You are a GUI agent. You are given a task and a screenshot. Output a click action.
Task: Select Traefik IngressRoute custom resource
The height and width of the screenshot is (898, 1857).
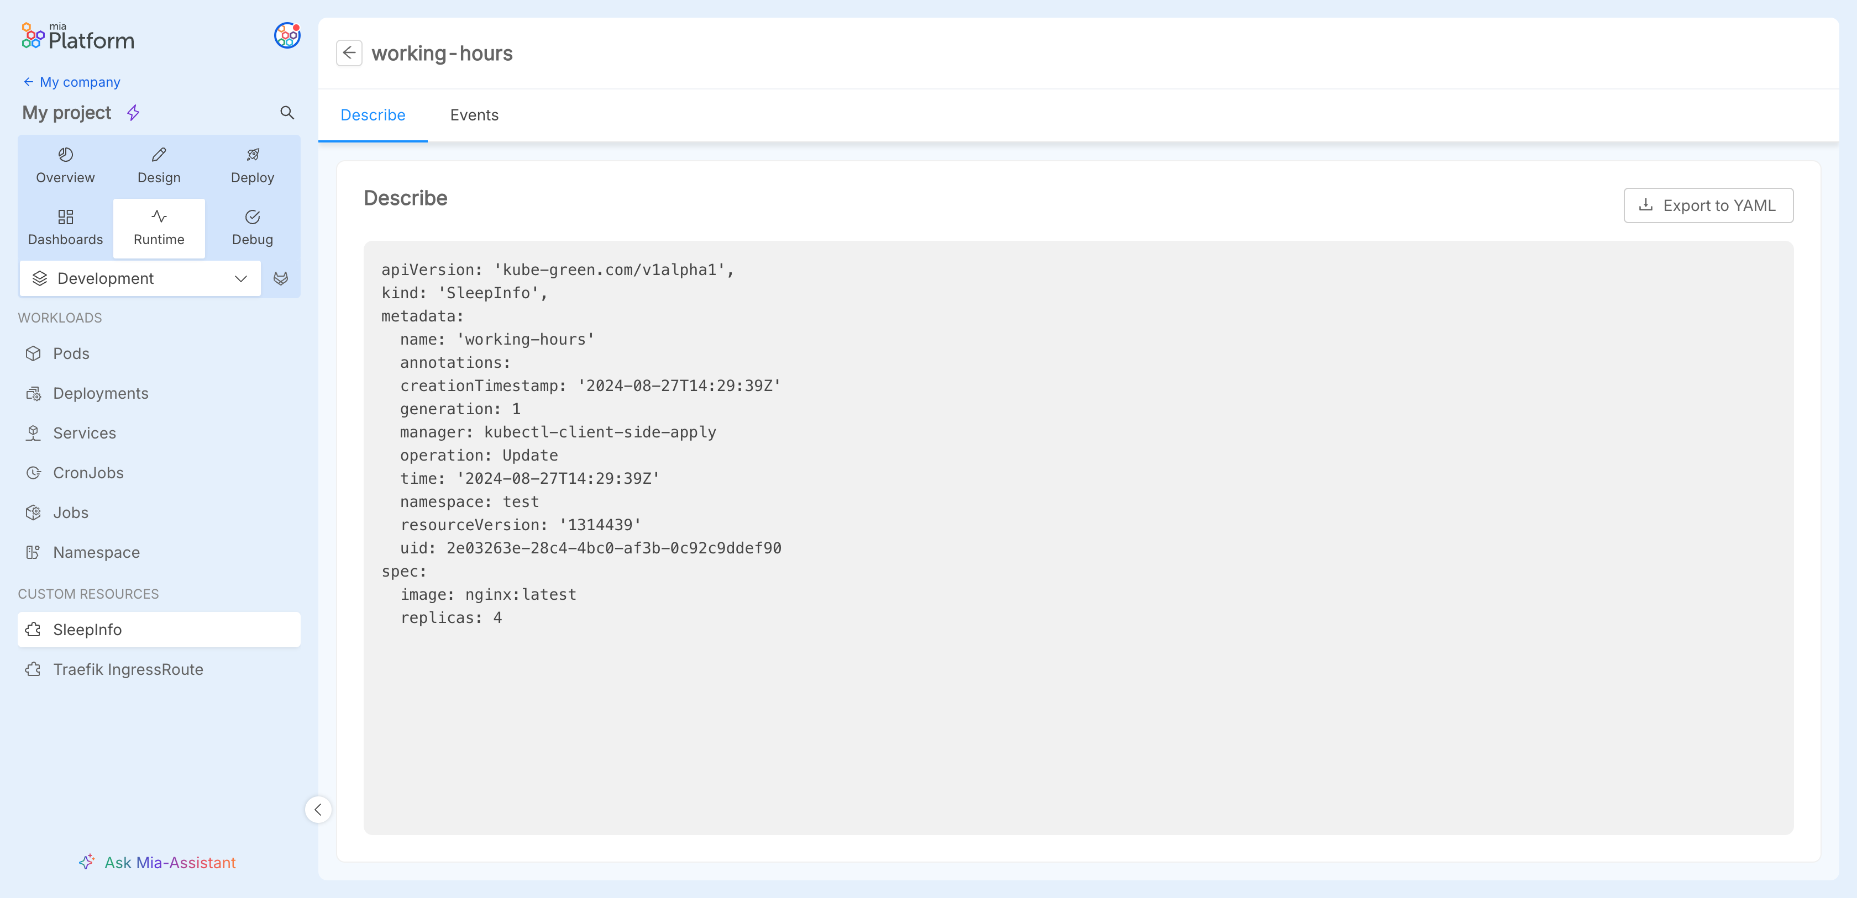click(128, 669)
